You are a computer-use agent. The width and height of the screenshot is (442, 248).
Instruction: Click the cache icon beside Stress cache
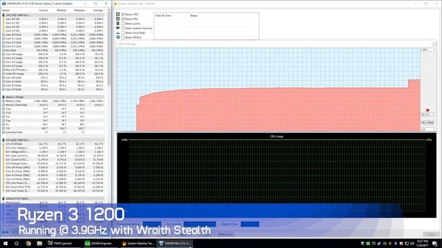pyautogui.click(x=118, y=23)
